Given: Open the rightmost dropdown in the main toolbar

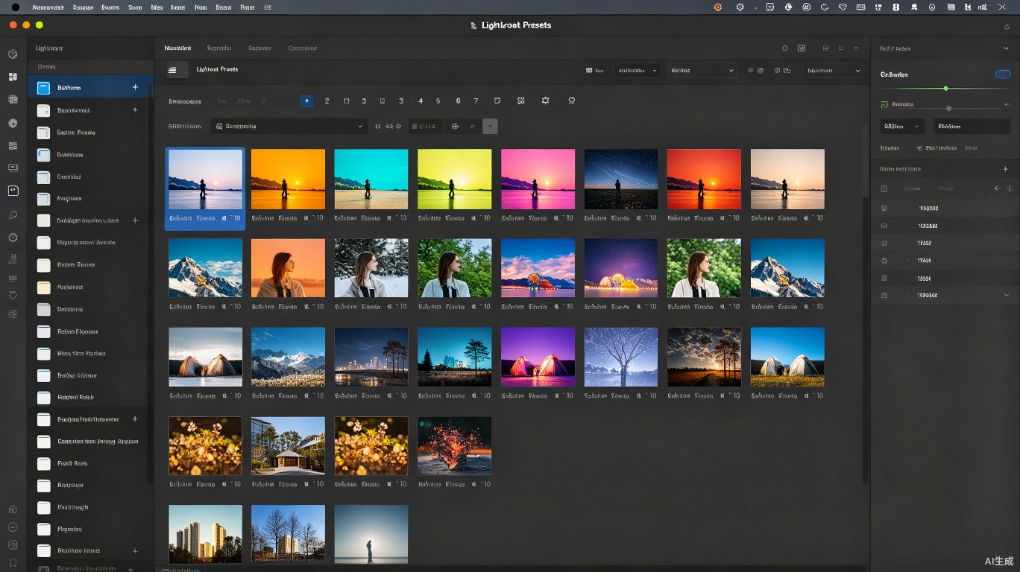Looking at the screenshot, I should tap(833, 70).
